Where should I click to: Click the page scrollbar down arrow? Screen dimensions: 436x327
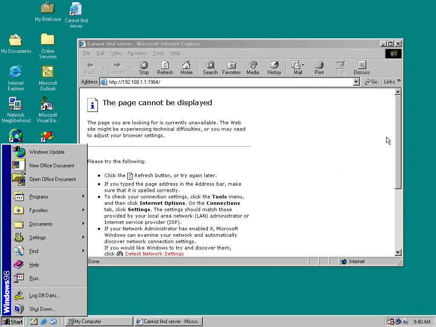pyautogui.click(x=398, y=252)
